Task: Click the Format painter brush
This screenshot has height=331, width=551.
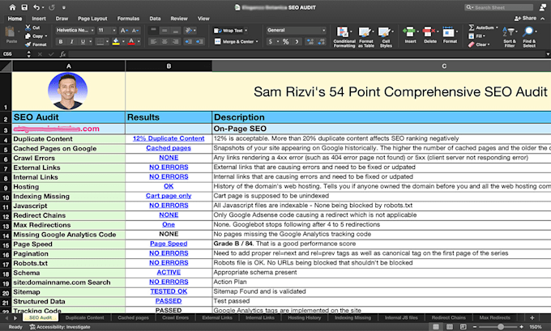Action: pyautogui.click(x=28, y=45)
